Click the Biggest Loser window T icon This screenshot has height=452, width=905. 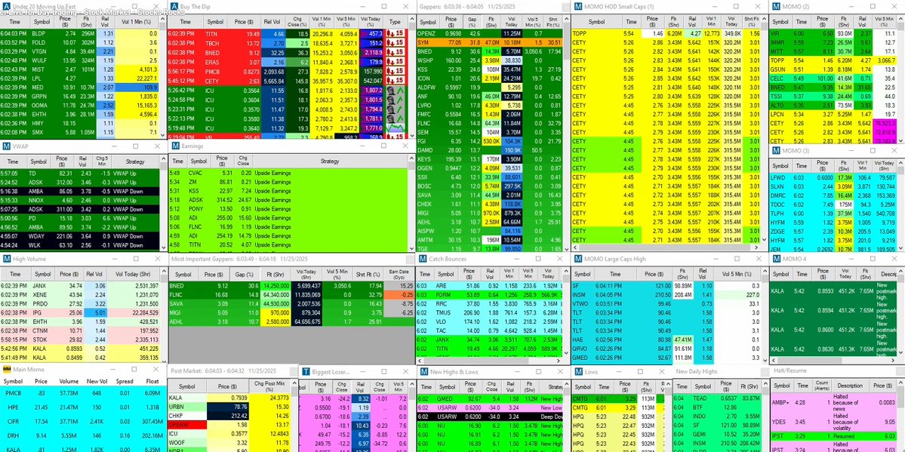click(x=306, y=372)
